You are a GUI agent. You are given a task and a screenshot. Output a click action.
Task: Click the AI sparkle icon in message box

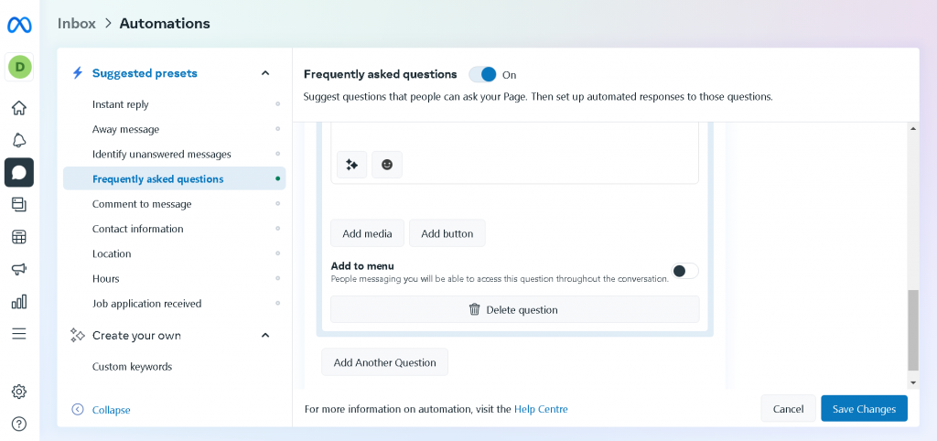tap(351, 165)
